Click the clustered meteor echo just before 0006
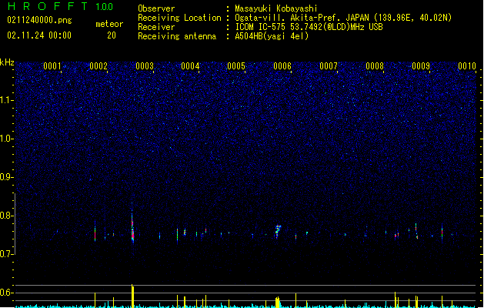The image size is (484, 308). tap(278, 231)
